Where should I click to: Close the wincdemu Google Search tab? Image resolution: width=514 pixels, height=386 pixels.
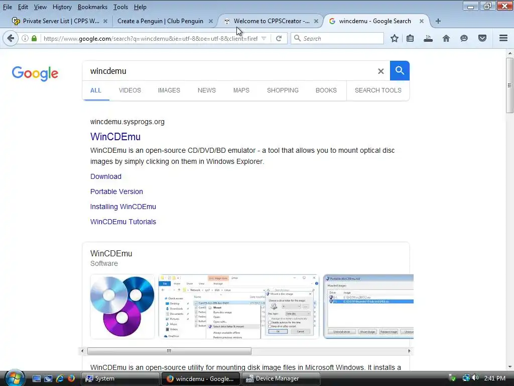[422, 21]
